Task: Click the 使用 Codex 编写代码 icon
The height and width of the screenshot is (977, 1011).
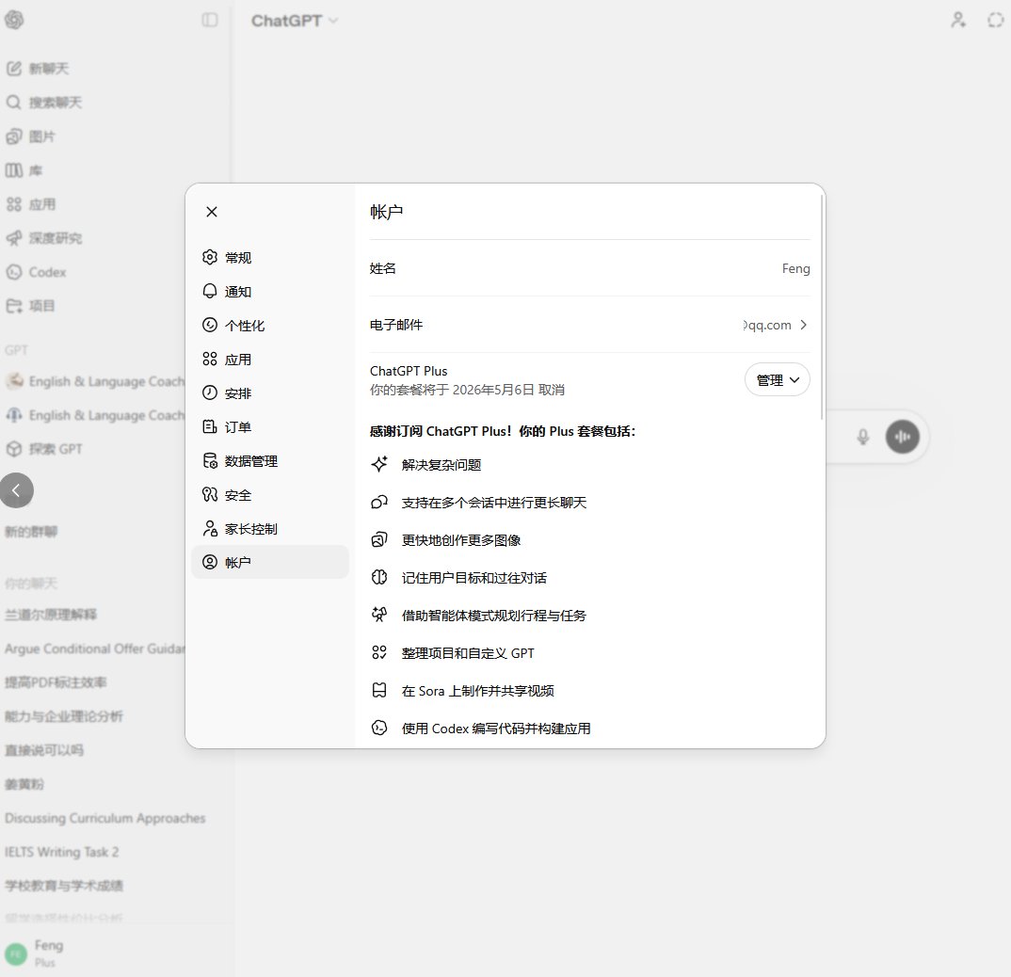Action: pyautogui.click(x=379, y=729)
